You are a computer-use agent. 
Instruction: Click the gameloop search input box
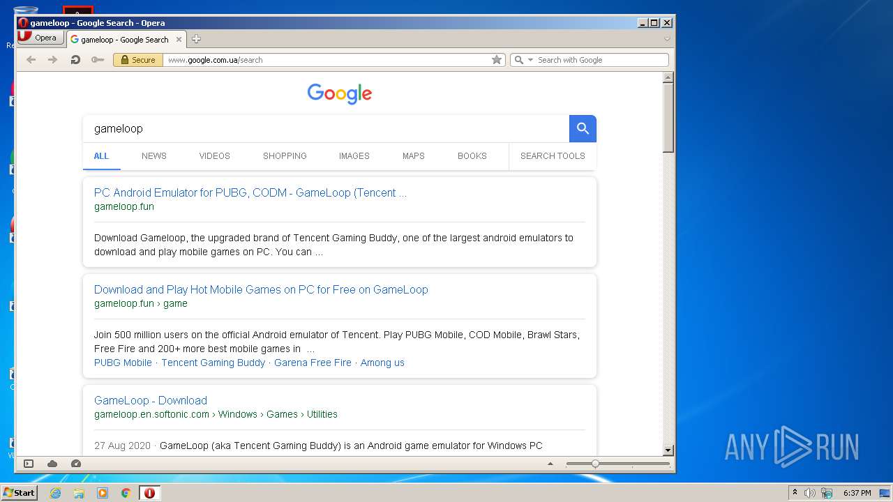click(x=326, y=129)
